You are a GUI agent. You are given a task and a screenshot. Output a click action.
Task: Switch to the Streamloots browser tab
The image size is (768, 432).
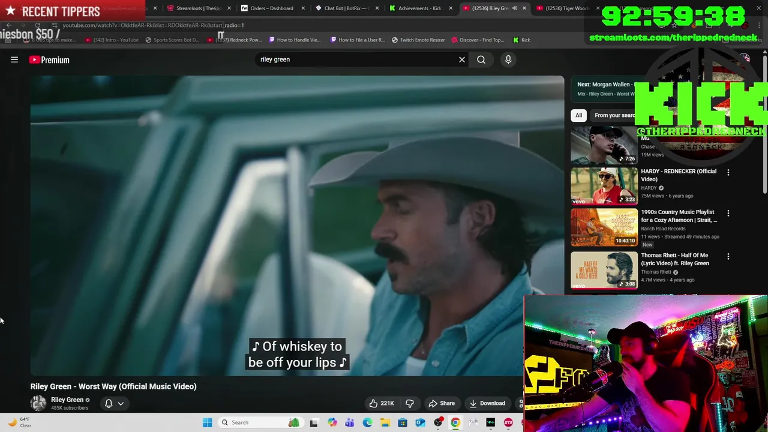[x=195, y=8]
